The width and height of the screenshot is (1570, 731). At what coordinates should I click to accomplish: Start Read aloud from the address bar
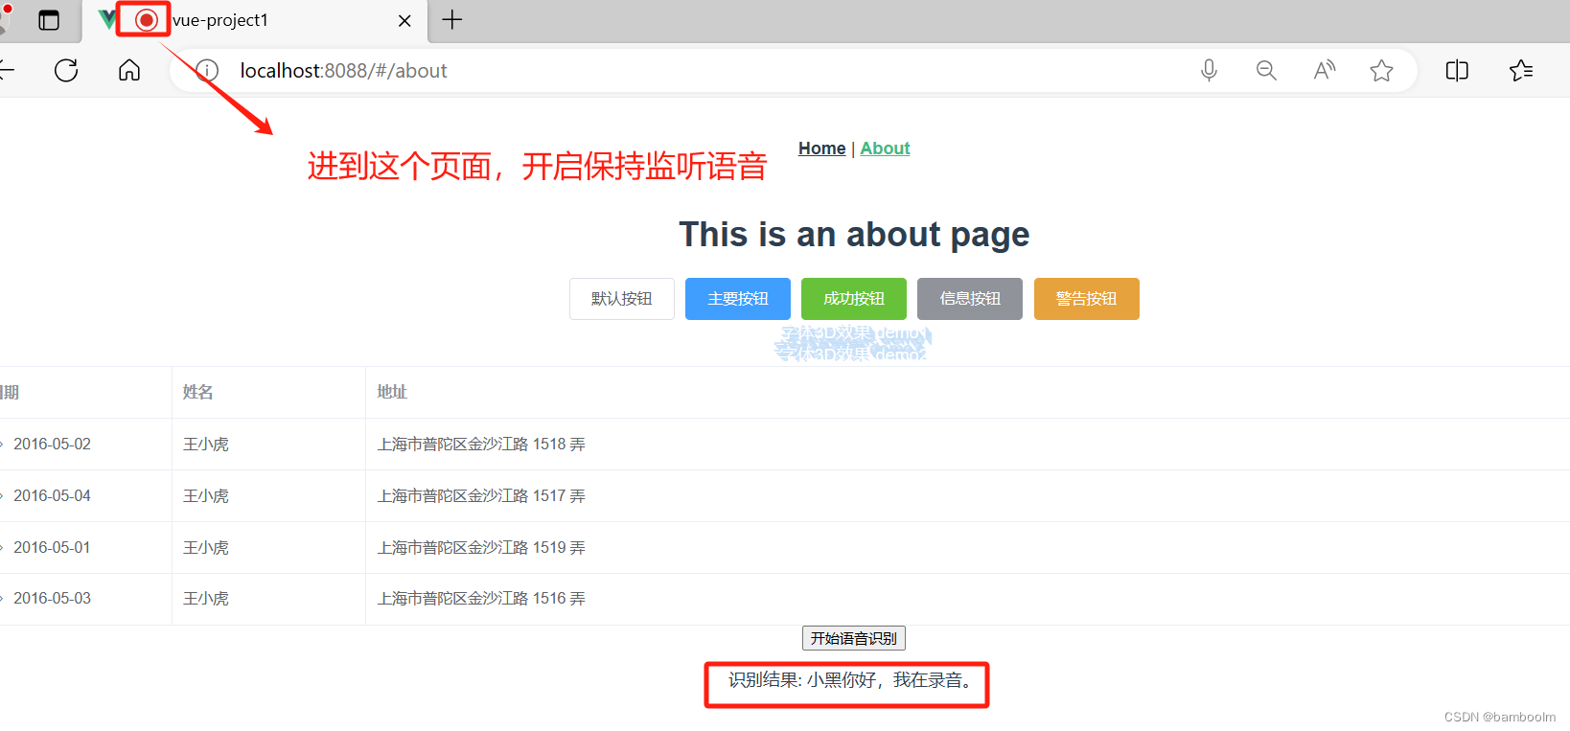(1325, 70)
